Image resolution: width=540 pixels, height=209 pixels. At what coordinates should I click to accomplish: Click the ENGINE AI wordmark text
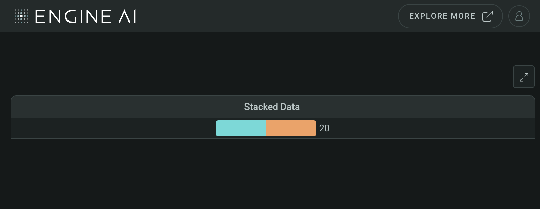[x=86, y=16]
